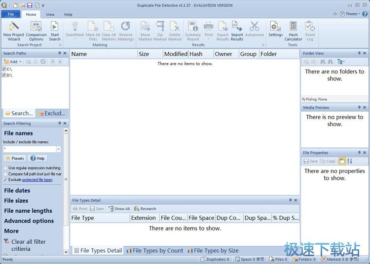The width and height of the screenshot is (370, 264).
Task: Open Settings in the ribbon
Action: [275, 29]
